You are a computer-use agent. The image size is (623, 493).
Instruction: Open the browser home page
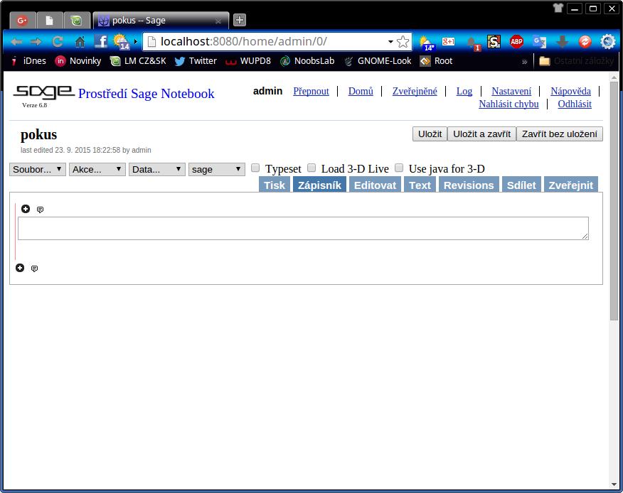coord(80,42)
